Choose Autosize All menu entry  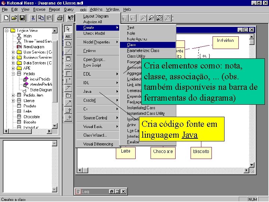coord(98,22)
